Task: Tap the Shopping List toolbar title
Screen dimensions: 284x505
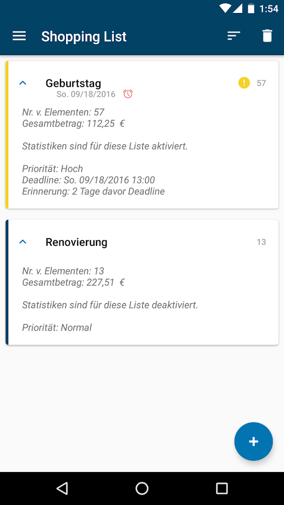Action: (x=84, y=36)
